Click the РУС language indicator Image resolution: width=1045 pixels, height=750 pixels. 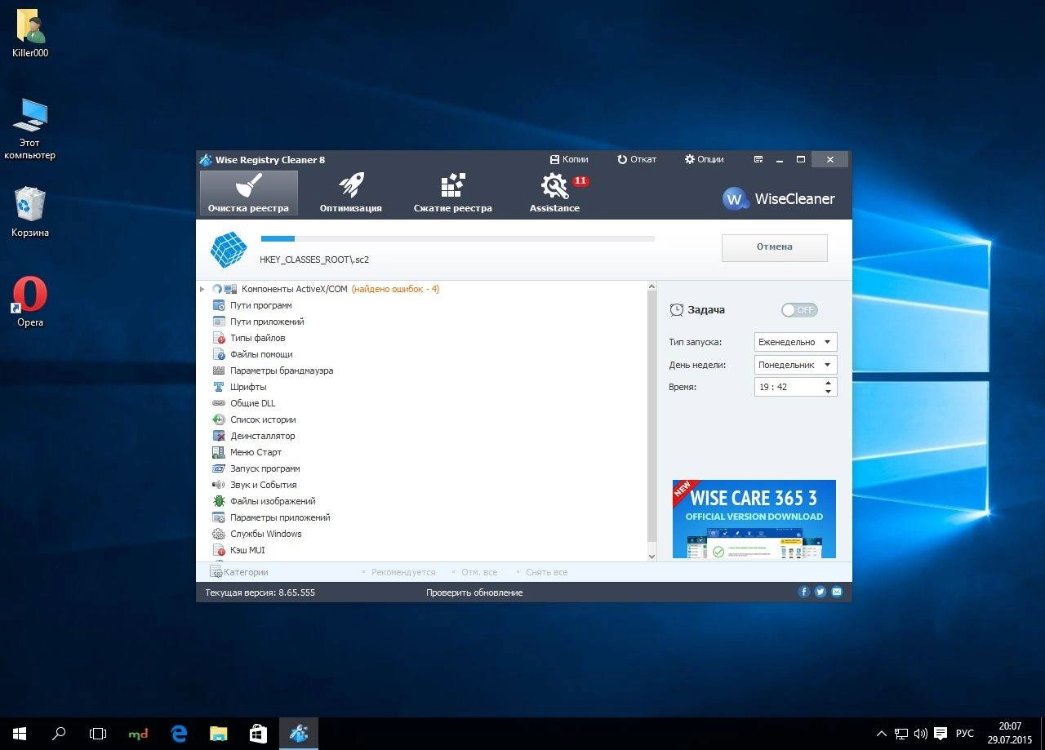965,734
